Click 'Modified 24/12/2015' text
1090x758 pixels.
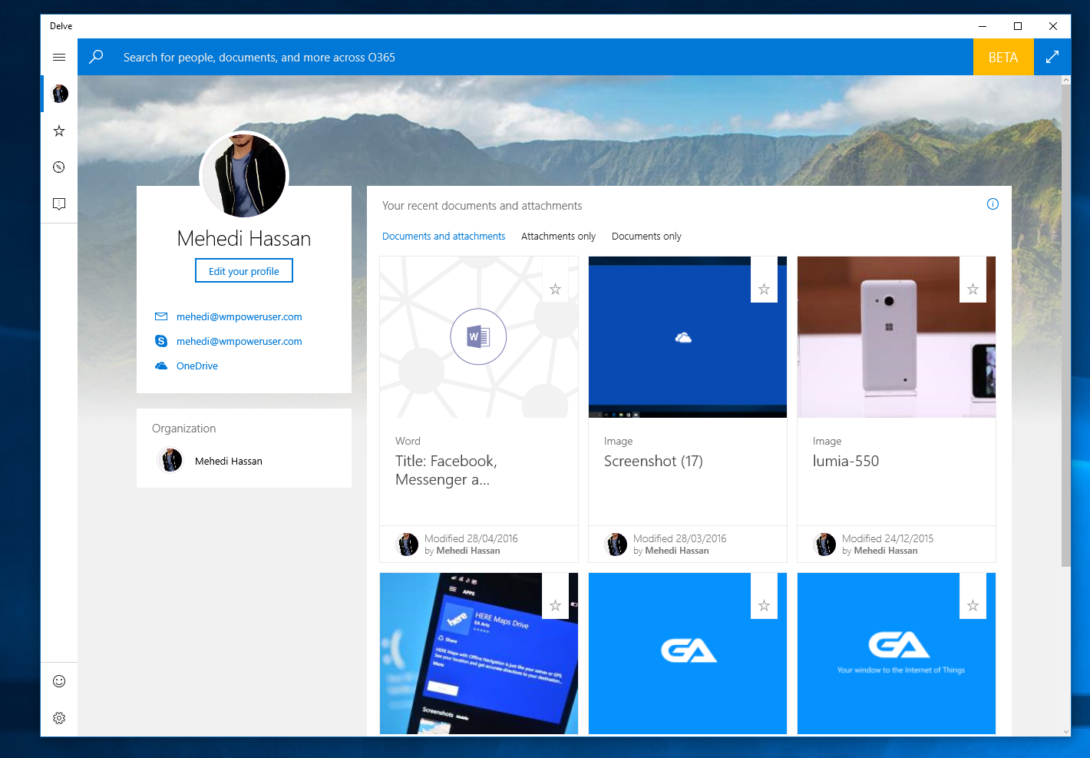tap(888, 538)
